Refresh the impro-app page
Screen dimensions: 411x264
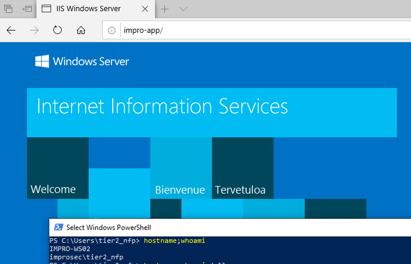click(x=58, y=30)
